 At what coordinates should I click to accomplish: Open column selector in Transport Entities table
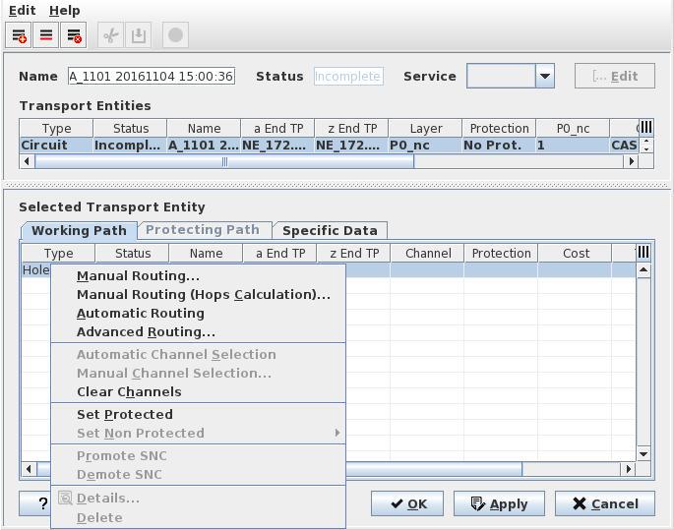pyautogui.click(x=645, y=128)
